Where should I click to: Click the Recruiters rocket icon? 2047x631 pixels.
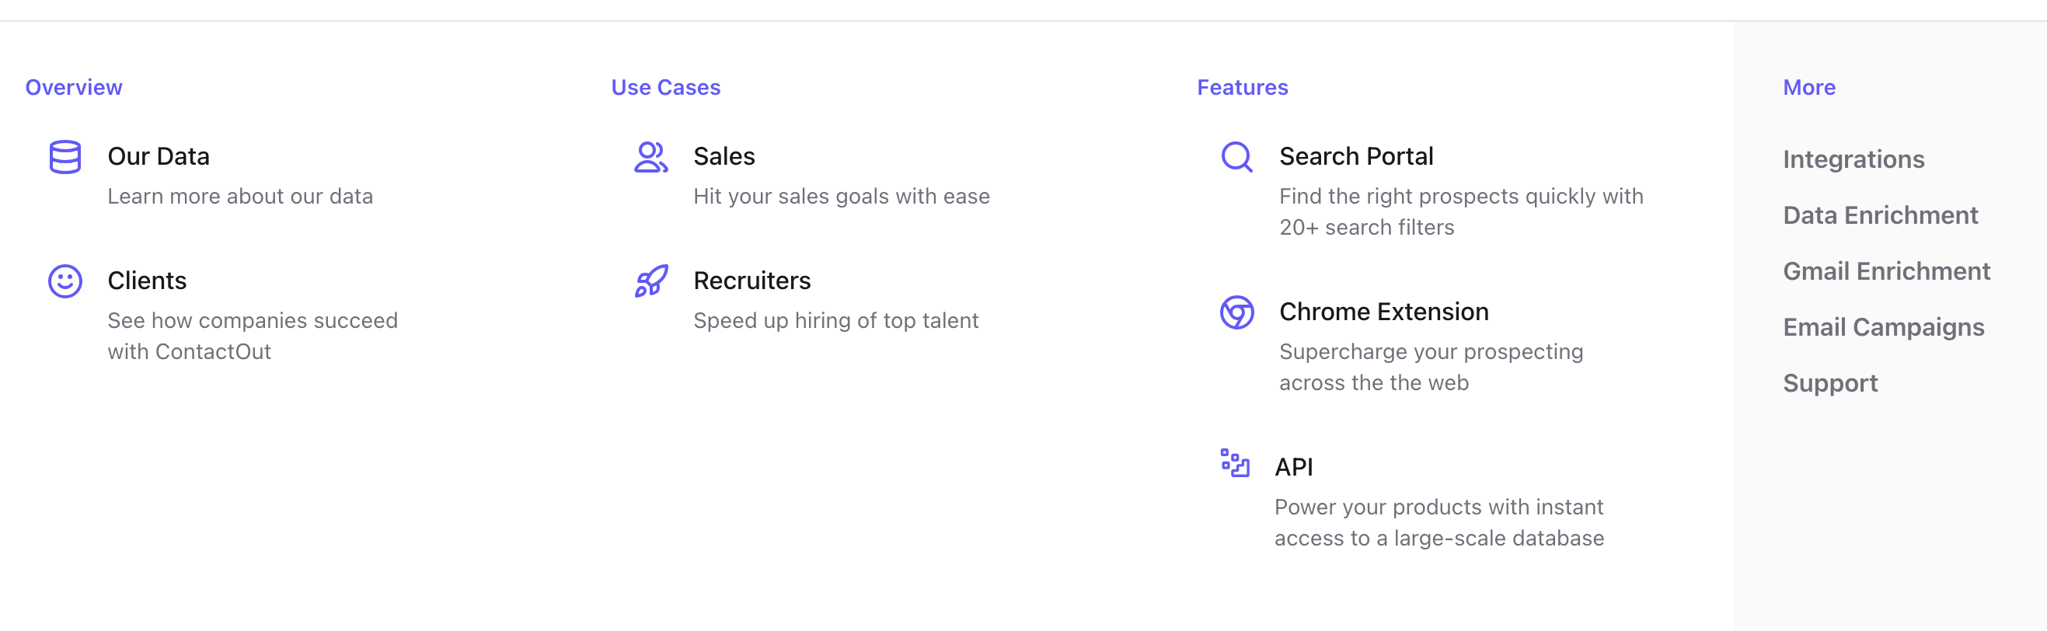coord(650,281)
